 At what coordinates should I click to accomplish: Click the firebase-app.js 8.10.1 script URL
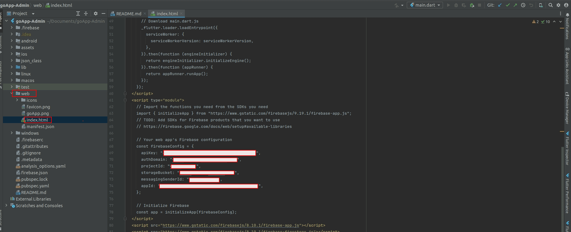point(231,225)
